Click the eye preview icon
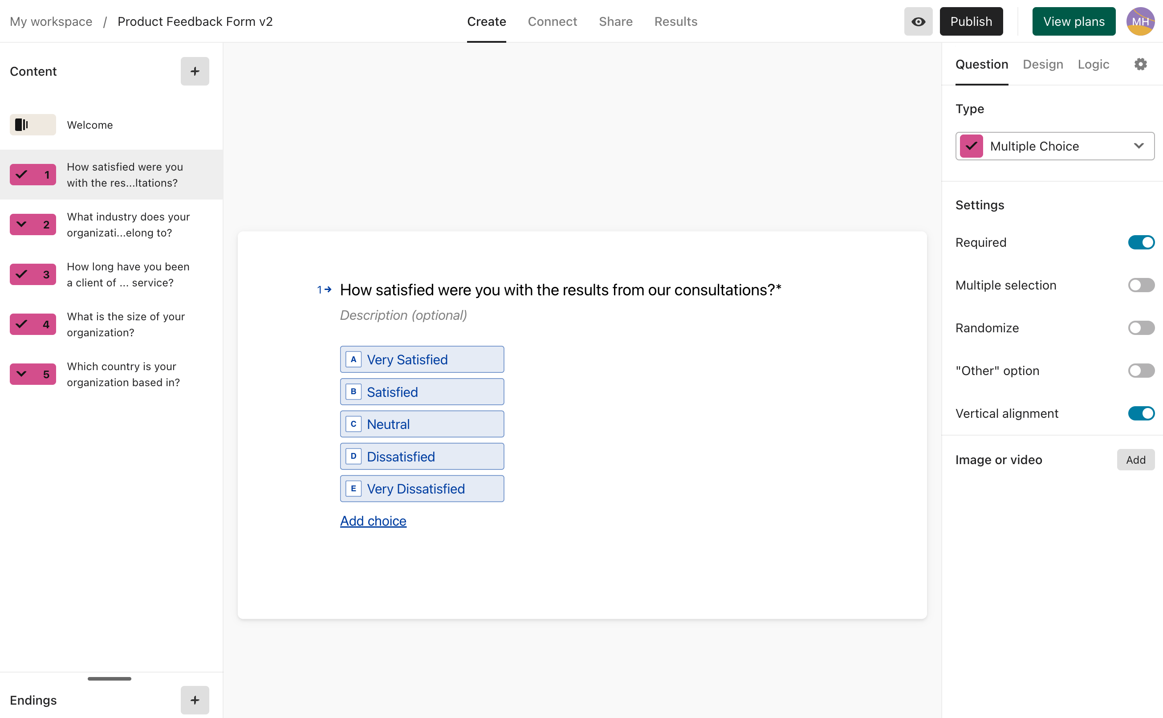 918,21
